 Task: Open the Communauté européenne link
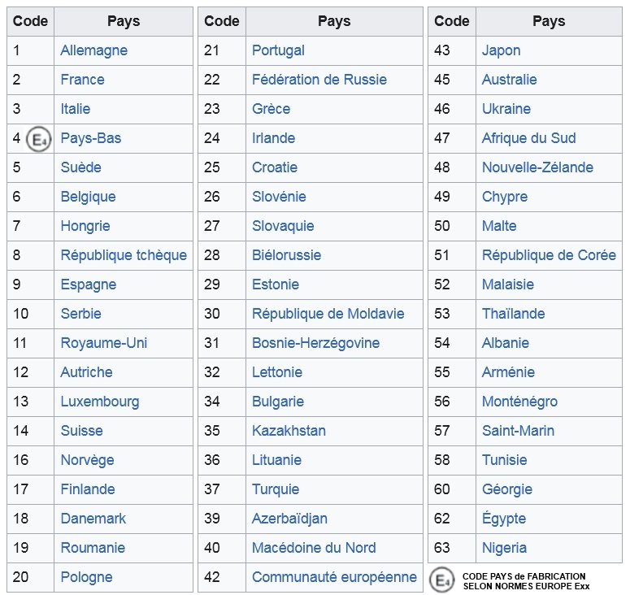click(334, 577)
